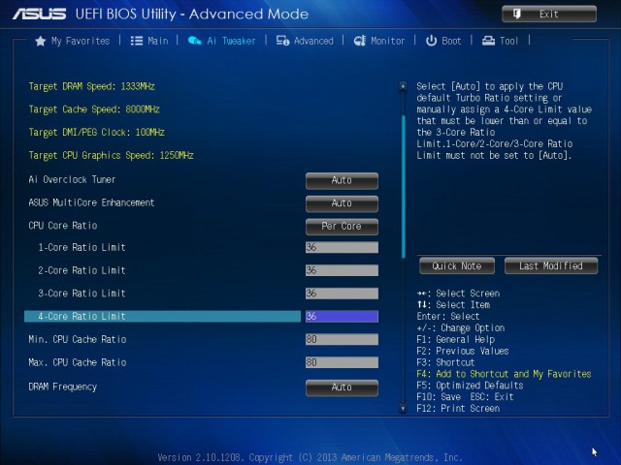Click the 3-Core Ratio Limit field

click(x=342, y=294)
